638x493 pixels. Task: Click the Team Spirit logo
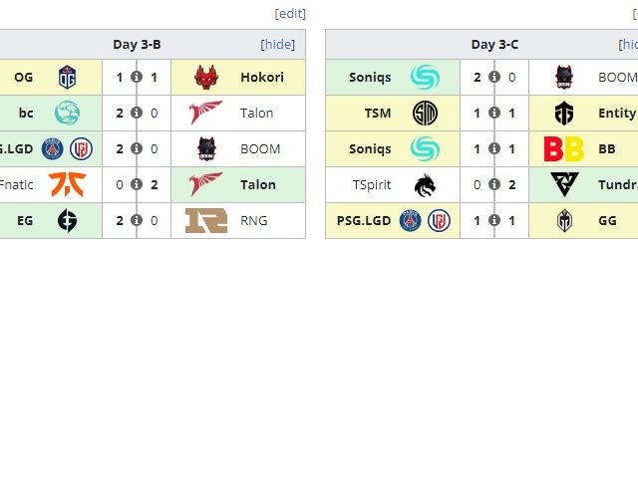tap(425, 184)
